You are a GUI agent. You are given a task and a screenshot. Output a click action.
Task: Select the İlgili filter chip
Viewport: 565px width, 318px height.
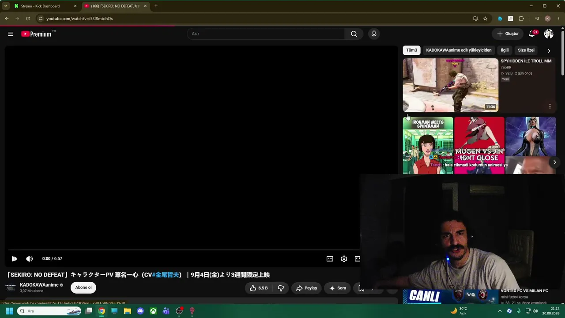(505, 50)
